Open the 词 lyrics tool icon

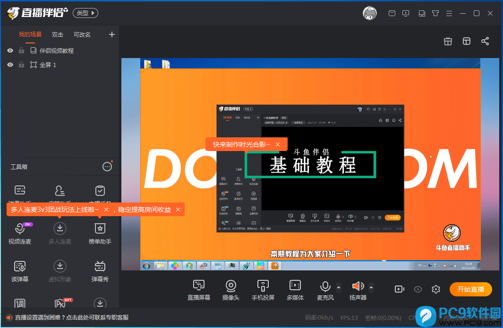[20, 303]
